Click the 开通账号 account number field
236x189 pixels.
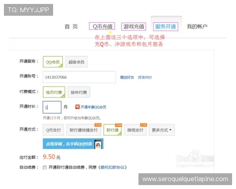[79, 77]
